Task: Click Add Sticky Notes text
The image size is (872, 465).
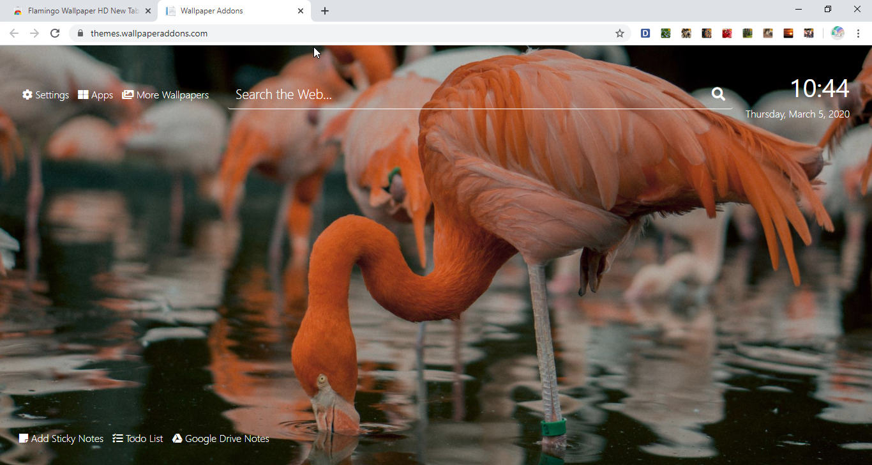Action: pyautogui.click(x=67, y=439)
